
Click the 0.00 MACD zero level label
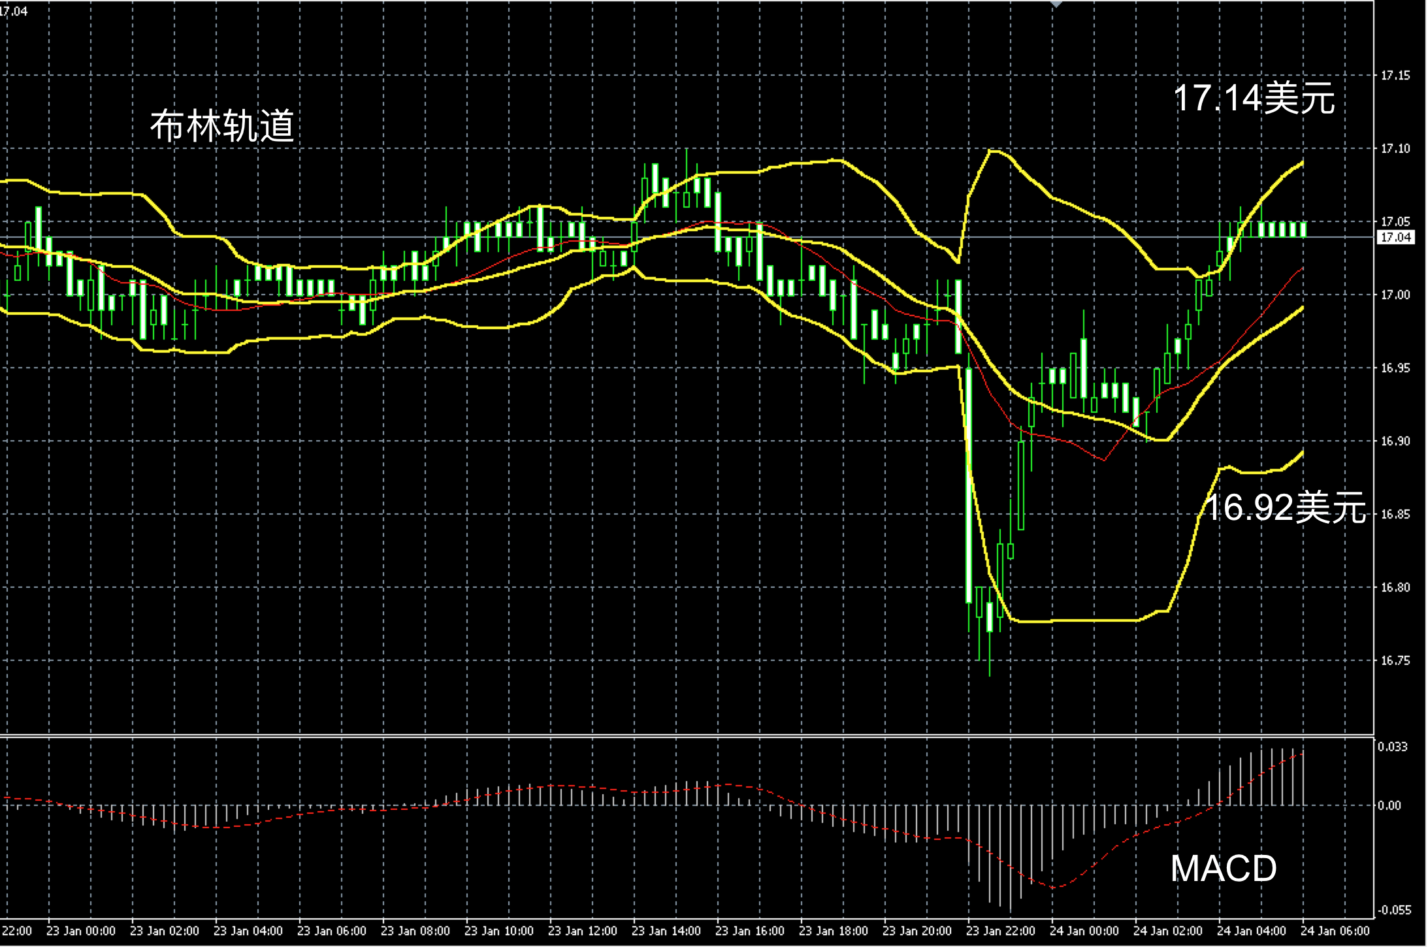tap(1389, 806)
